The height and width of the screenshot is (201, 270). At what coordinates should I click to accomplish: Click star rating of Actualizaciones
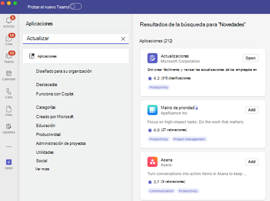point(150,78)
